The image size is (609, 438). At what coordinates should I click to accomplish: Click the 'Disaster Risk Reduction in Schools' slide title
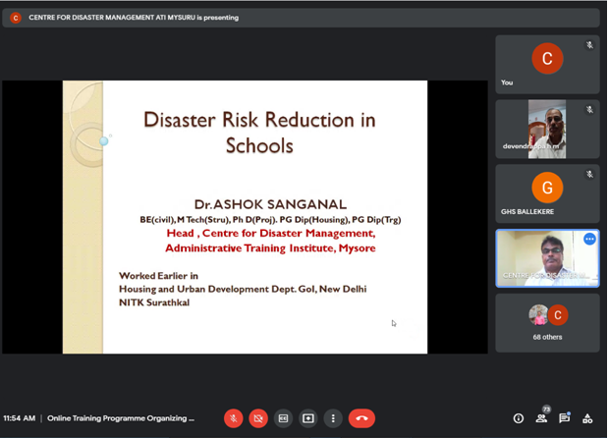(x=259, y=133)
